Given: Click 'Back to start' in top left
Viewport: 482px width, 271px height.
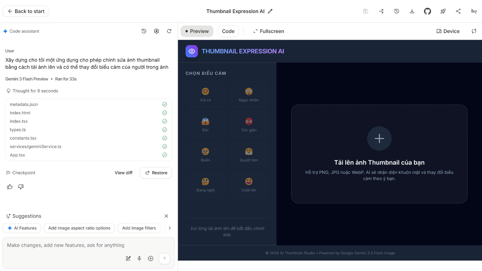Looking at the screenshot, I should pos(25,11).
